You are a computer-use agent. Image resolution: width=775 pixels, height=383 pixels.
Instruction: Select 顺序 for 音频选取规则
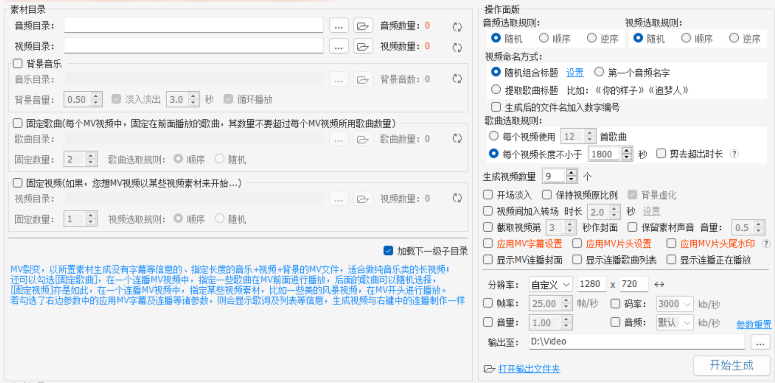point(544,38)
